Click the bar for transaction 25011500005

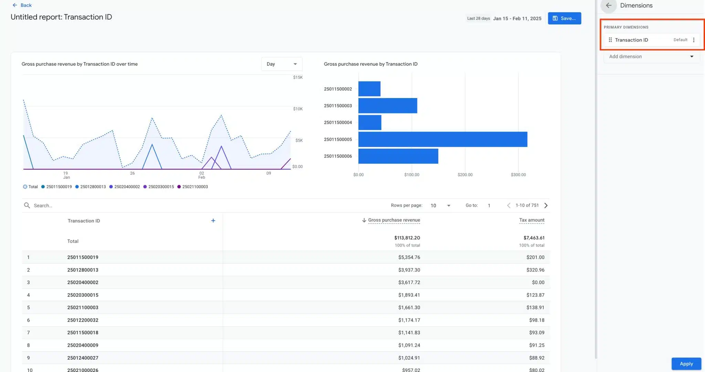tap(443, 139)
